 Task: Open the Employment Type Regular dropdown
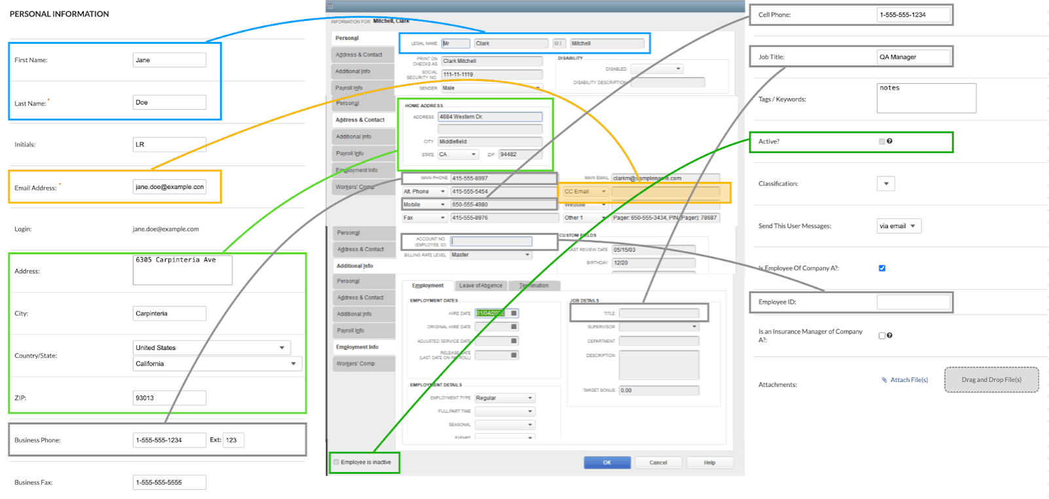505,398
